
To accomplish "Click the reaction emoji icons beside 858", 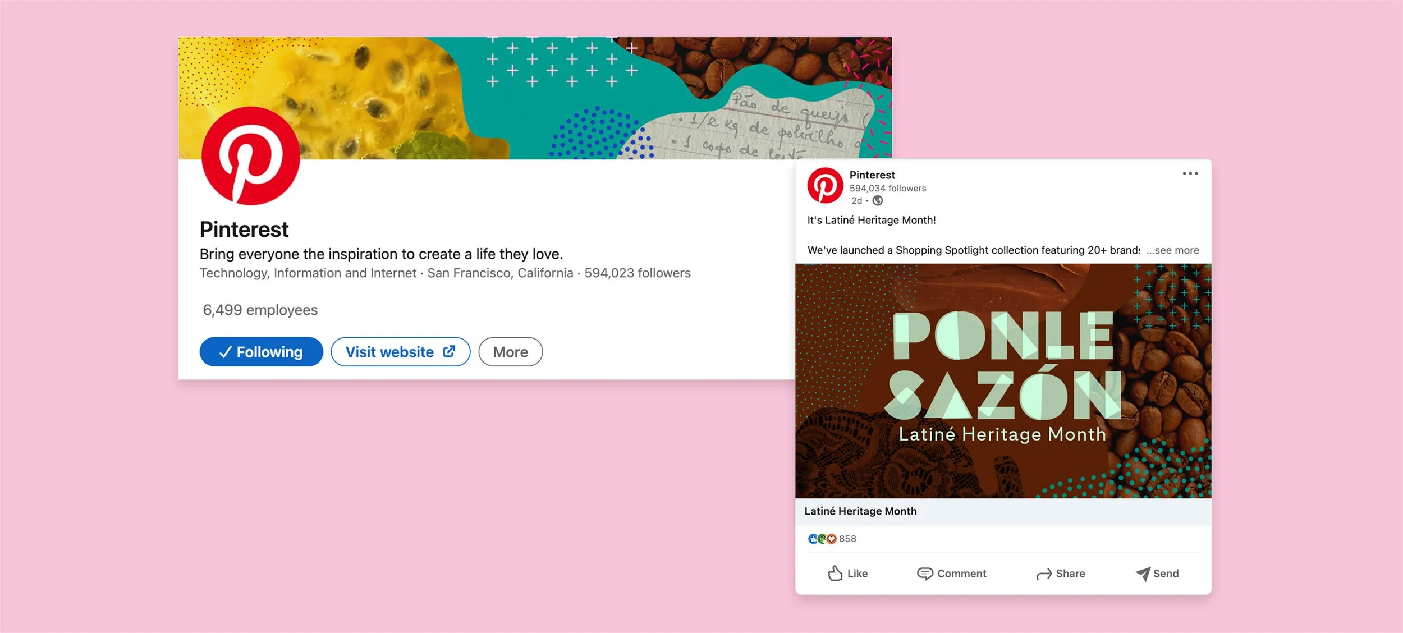I will (x=822, y=539).
